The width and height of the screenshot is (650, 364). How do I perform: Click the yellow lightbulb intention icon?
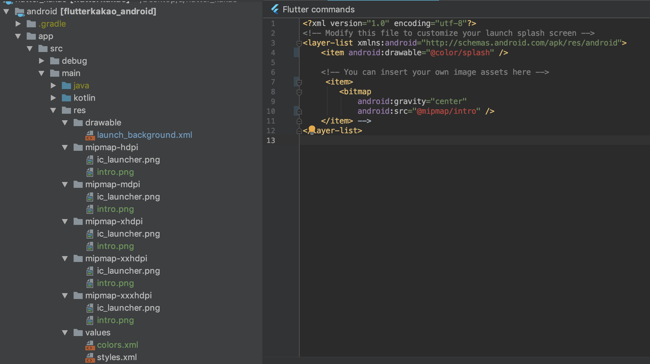tap(312, 130)
